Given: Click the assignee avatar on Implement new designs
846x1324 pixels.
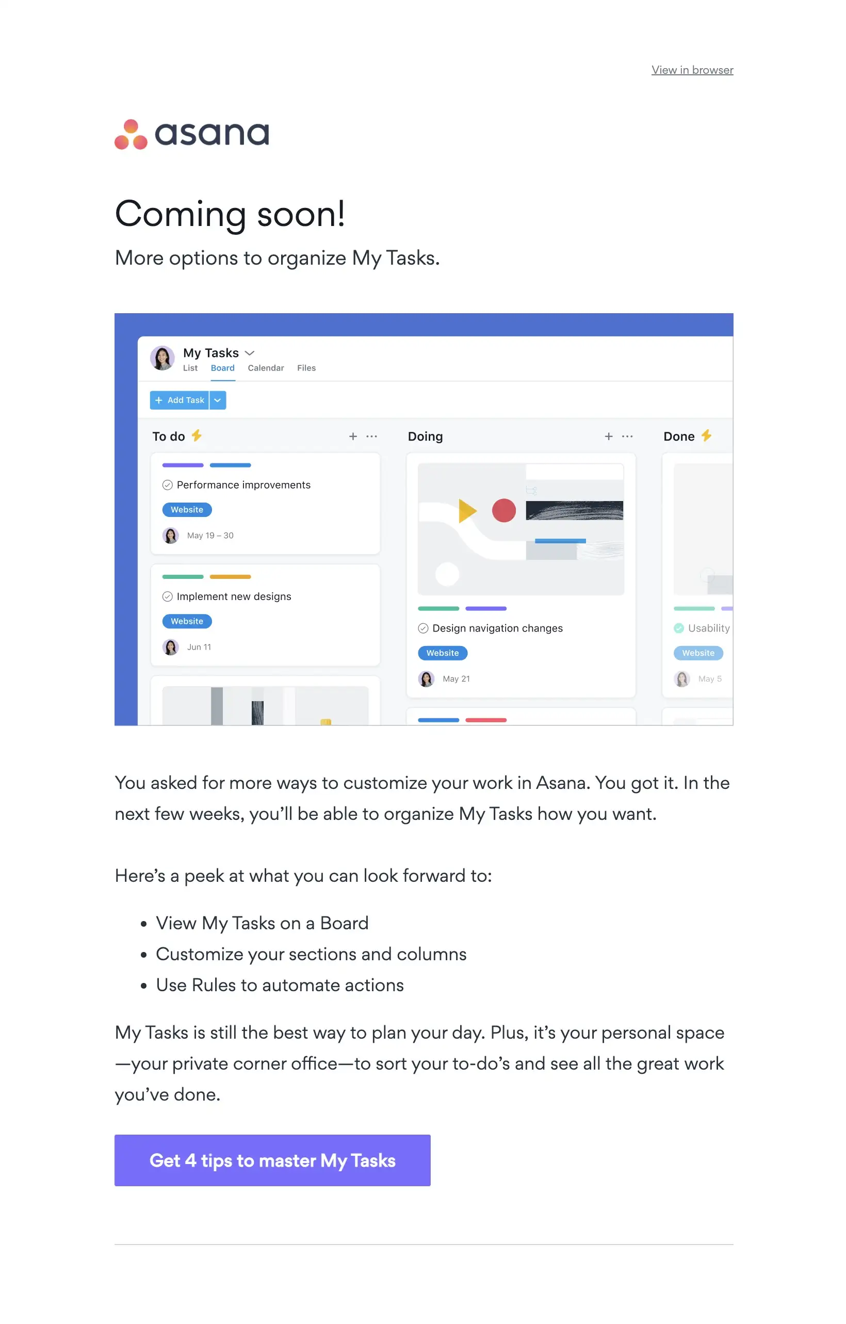Looking at the screenshot, I should (x=171, y=647).
